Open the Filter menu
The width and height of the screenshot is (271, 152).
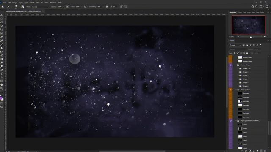point(37,3)
